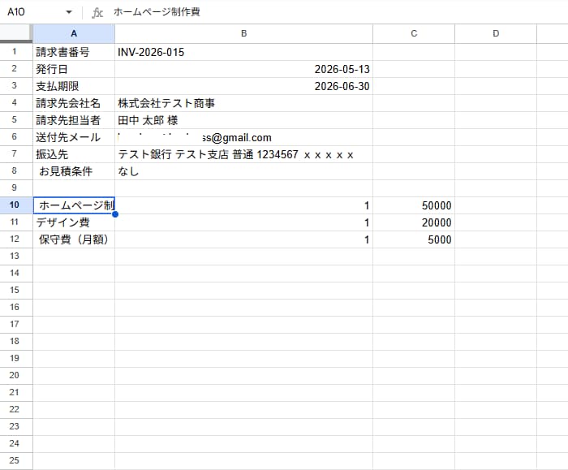Click amount cell 20000
This screenshot has width=568, height=470.
point(414,222)
